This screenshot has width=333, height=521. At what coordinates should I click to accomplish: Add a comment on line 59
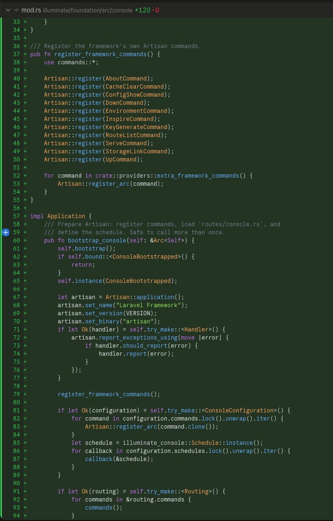[x=6, y=232]
